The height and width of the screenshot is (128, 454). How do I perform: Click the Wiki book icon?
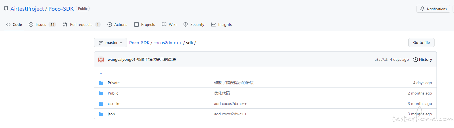[x=164, y=24]
